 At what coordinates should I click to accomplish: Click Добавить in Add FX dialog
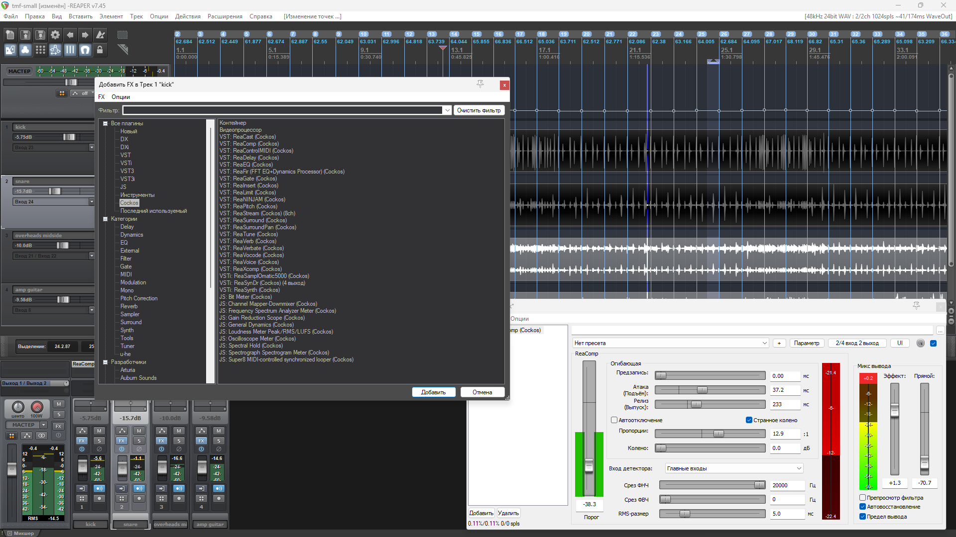(434, 392)
